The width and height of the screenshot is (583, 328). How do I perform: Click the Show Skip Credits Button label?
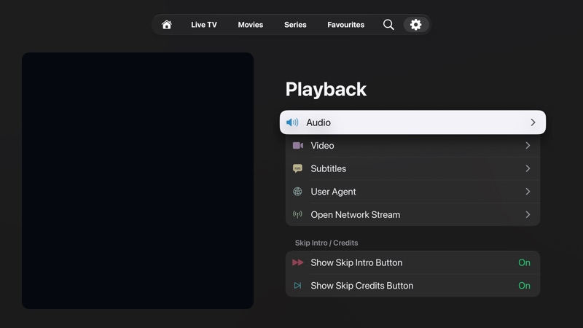[361, 286]
